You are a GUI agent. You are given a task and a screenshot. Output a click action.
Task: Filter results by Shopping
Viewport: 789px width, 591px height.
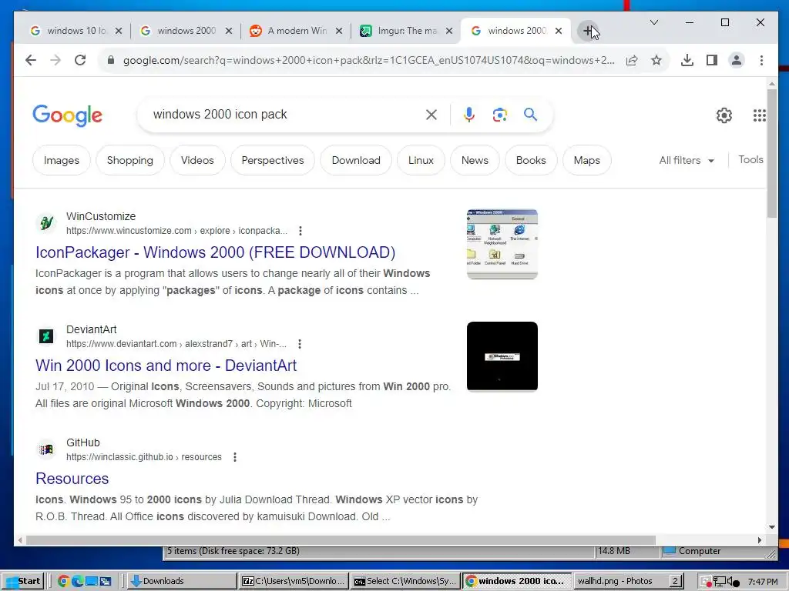tap(129, 160)
